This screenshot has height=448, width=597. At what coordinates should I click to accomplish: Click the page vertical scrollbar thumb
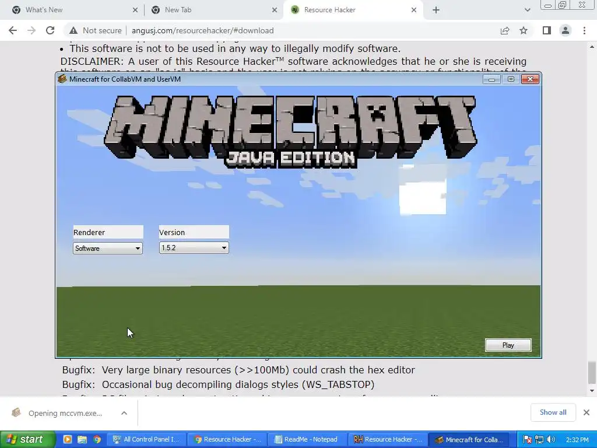[x=592, y=373]
